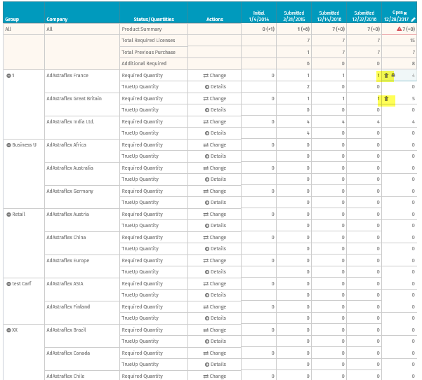Click the pencil edit icon in Open column header
Viewport: 422px width, 380px height.
(x=414, y=19)
